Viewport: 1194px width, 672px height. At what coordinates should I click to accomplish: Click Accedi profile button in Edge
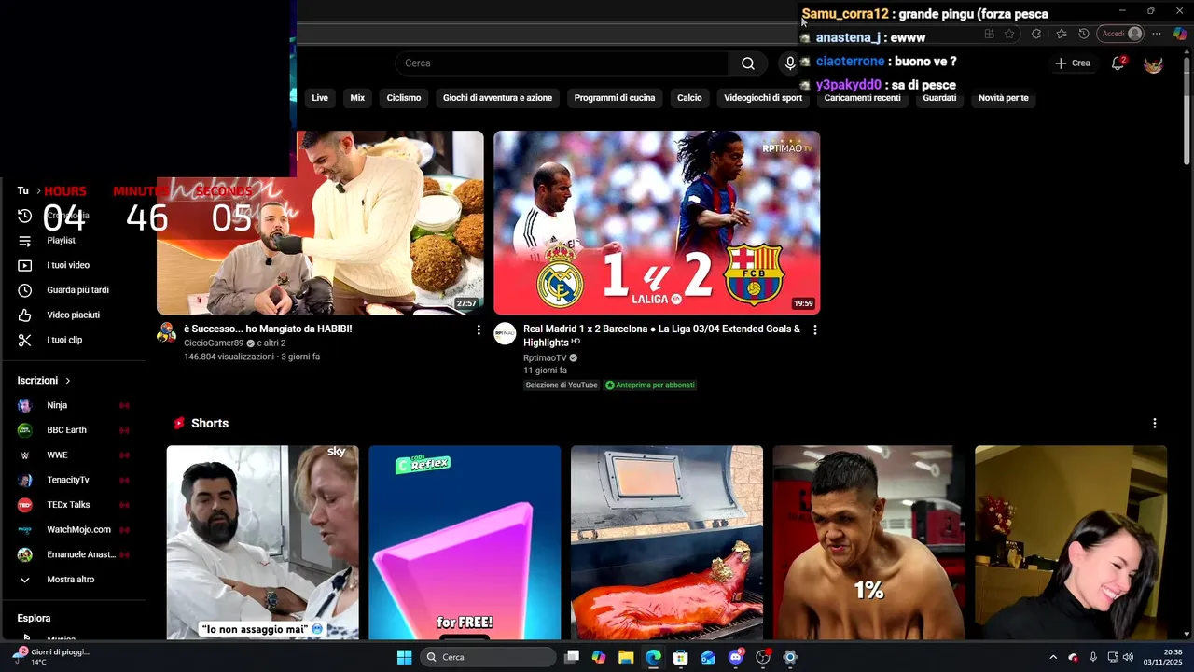point(1122,34)
